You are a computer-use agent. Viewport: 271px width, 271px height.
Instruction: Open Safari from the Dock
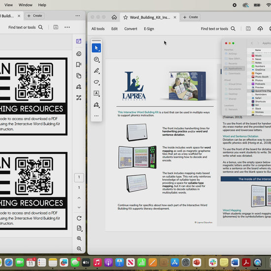(x=9, y=263)
